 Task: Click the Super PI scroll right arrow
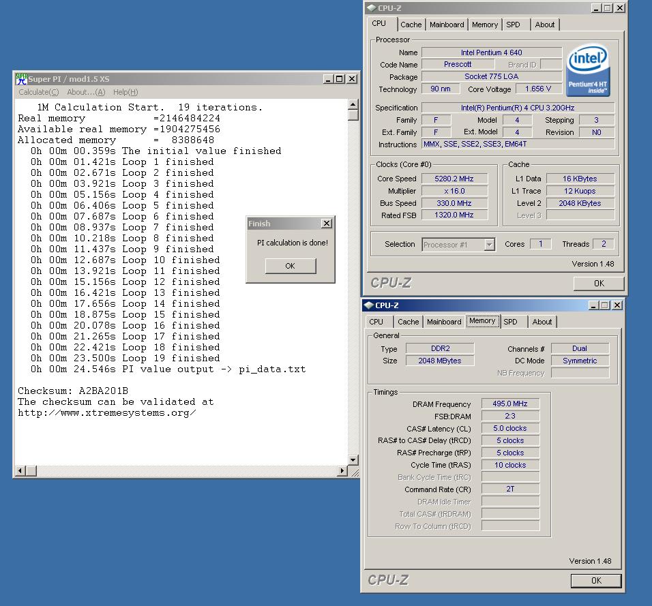tap(342, 470)
